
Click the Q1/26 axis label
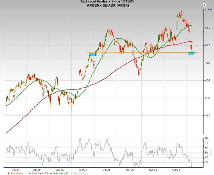(x=130, y=170)
